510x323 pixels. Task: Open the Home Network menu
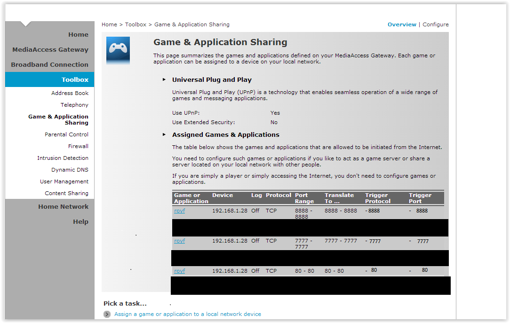(x=63, y=206)
